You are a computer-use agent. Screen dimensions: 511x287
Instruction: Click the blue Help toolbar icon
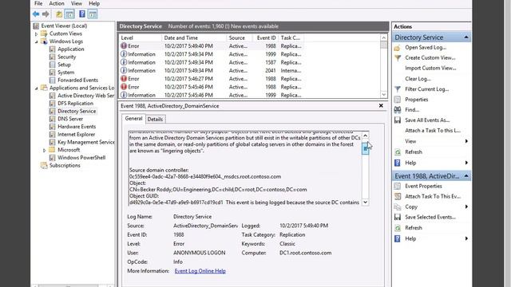click(x=82, y=14)
